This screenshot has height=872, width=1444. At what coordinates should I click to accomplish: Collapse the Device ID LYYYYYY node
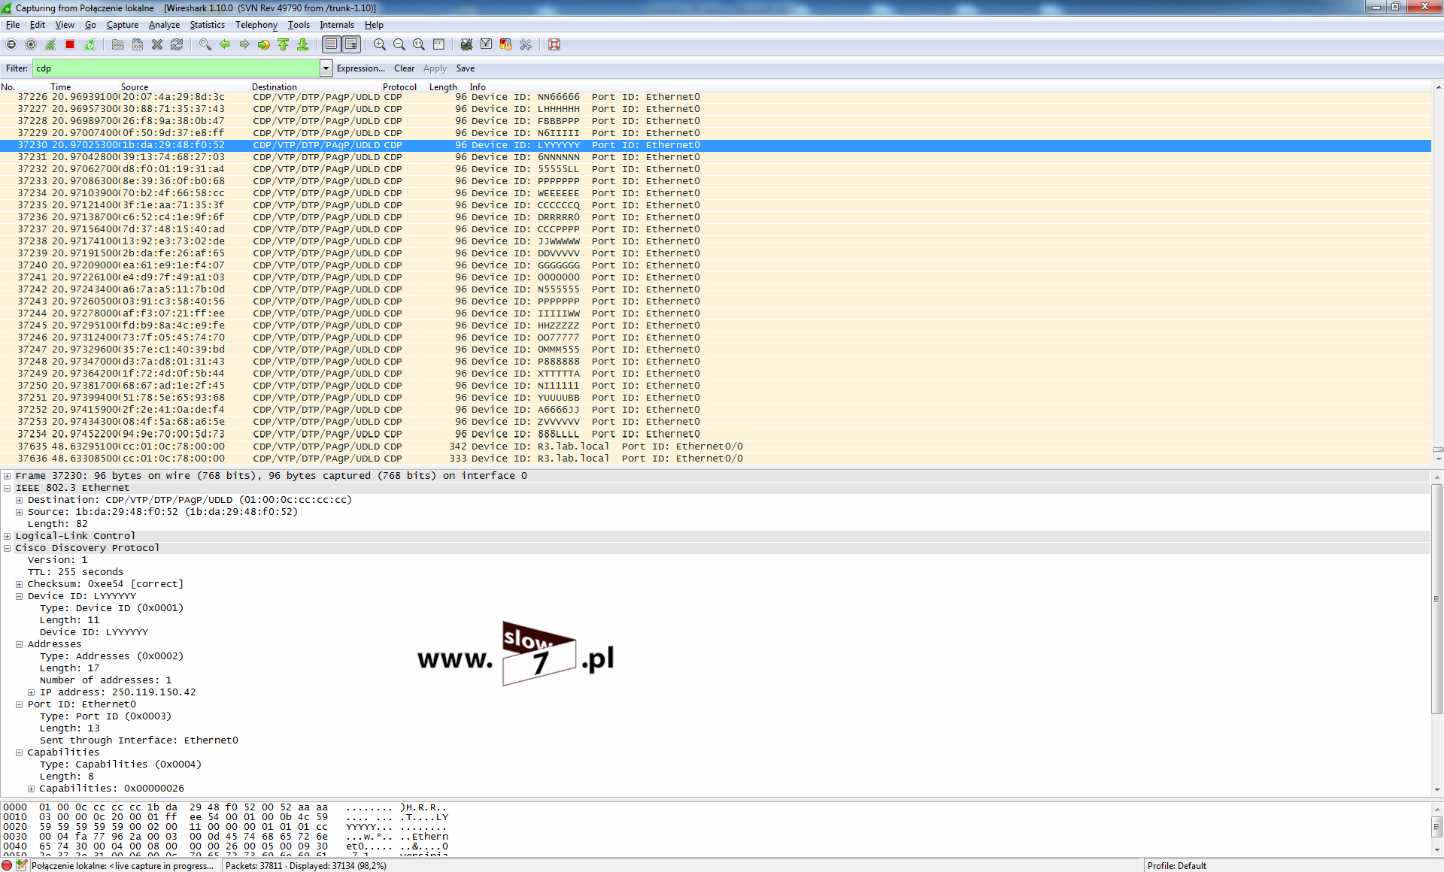(19, 596)
